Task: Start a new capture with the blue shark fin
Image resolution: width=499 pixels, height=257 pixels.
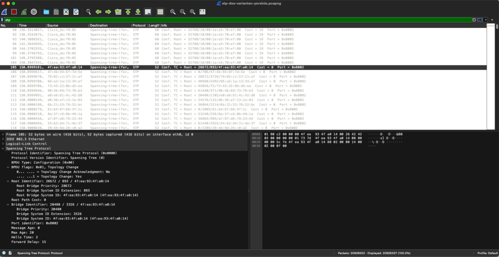Action: (4, 12)
